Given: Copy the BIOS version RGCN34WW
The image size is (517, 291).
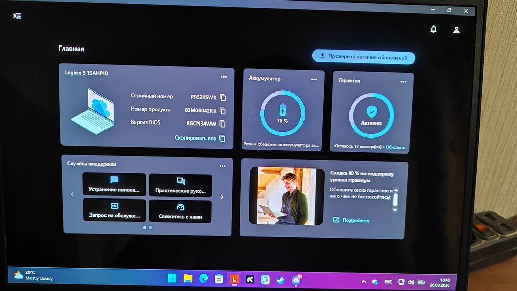Looking at the screenshot, I should click(x=223, y=124).
